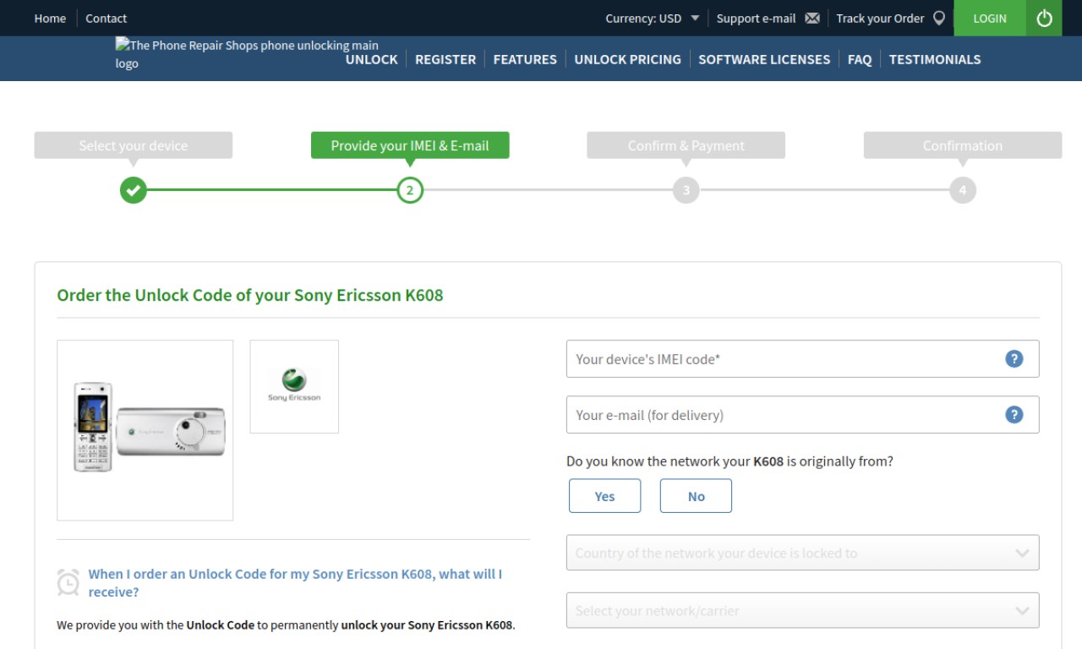This screenshot has width=1082, height=649.
Task: Focus the Your e-mail (for delivery) field
Action: pyautogui.click(x=802, y=415)
